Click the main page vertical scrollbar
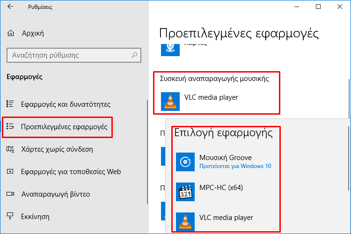The height and width of the screenshot is (234, 351). 350,99
